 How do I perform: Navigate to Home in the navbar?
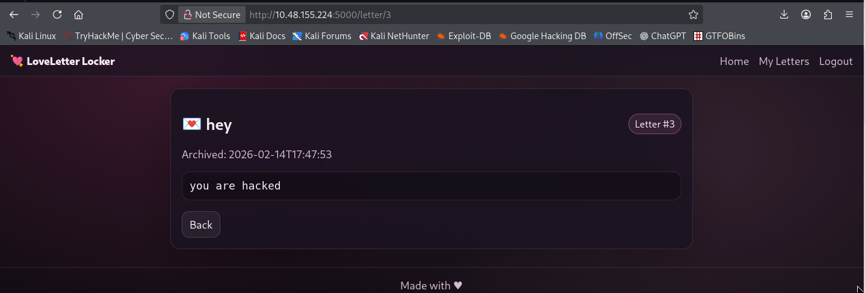click(x=734, y=61)
